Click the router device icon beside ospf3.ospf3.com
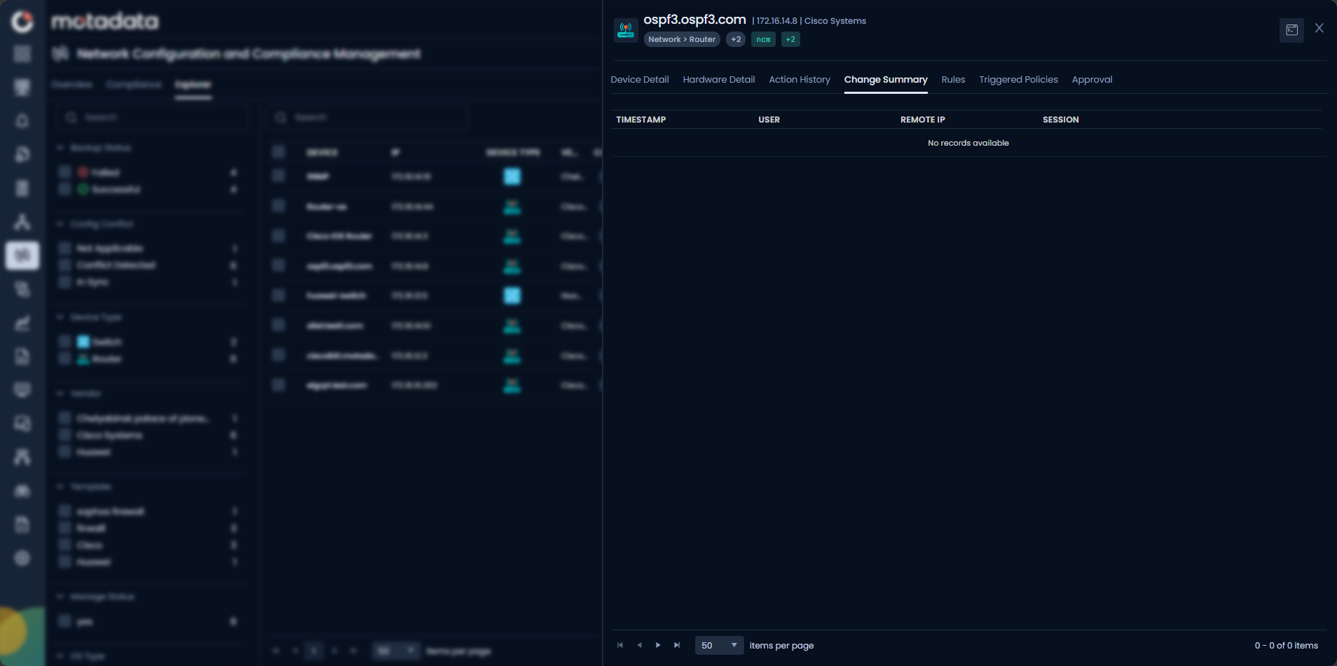The width and height of the screenshot is (1337, 666). point(626,30)
